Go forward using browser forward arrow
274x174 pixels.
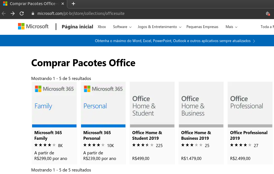pos(13,13)
